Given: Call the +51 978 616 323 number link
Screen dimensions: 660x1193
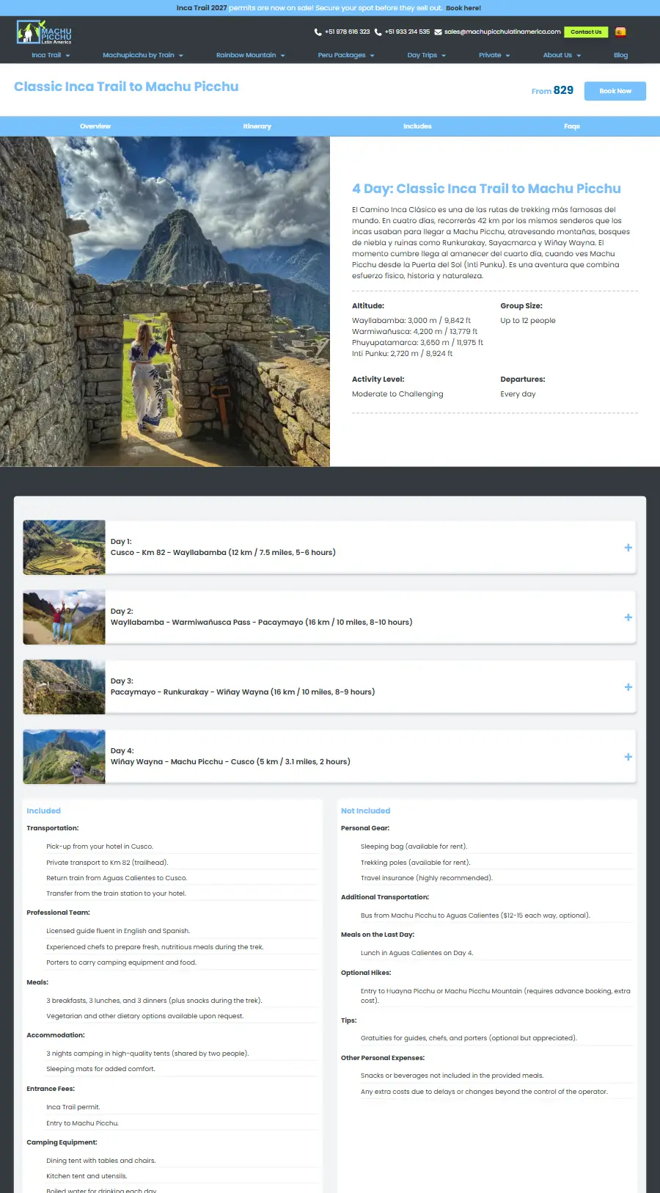Looking at the screenshot, I should [348, 32].
